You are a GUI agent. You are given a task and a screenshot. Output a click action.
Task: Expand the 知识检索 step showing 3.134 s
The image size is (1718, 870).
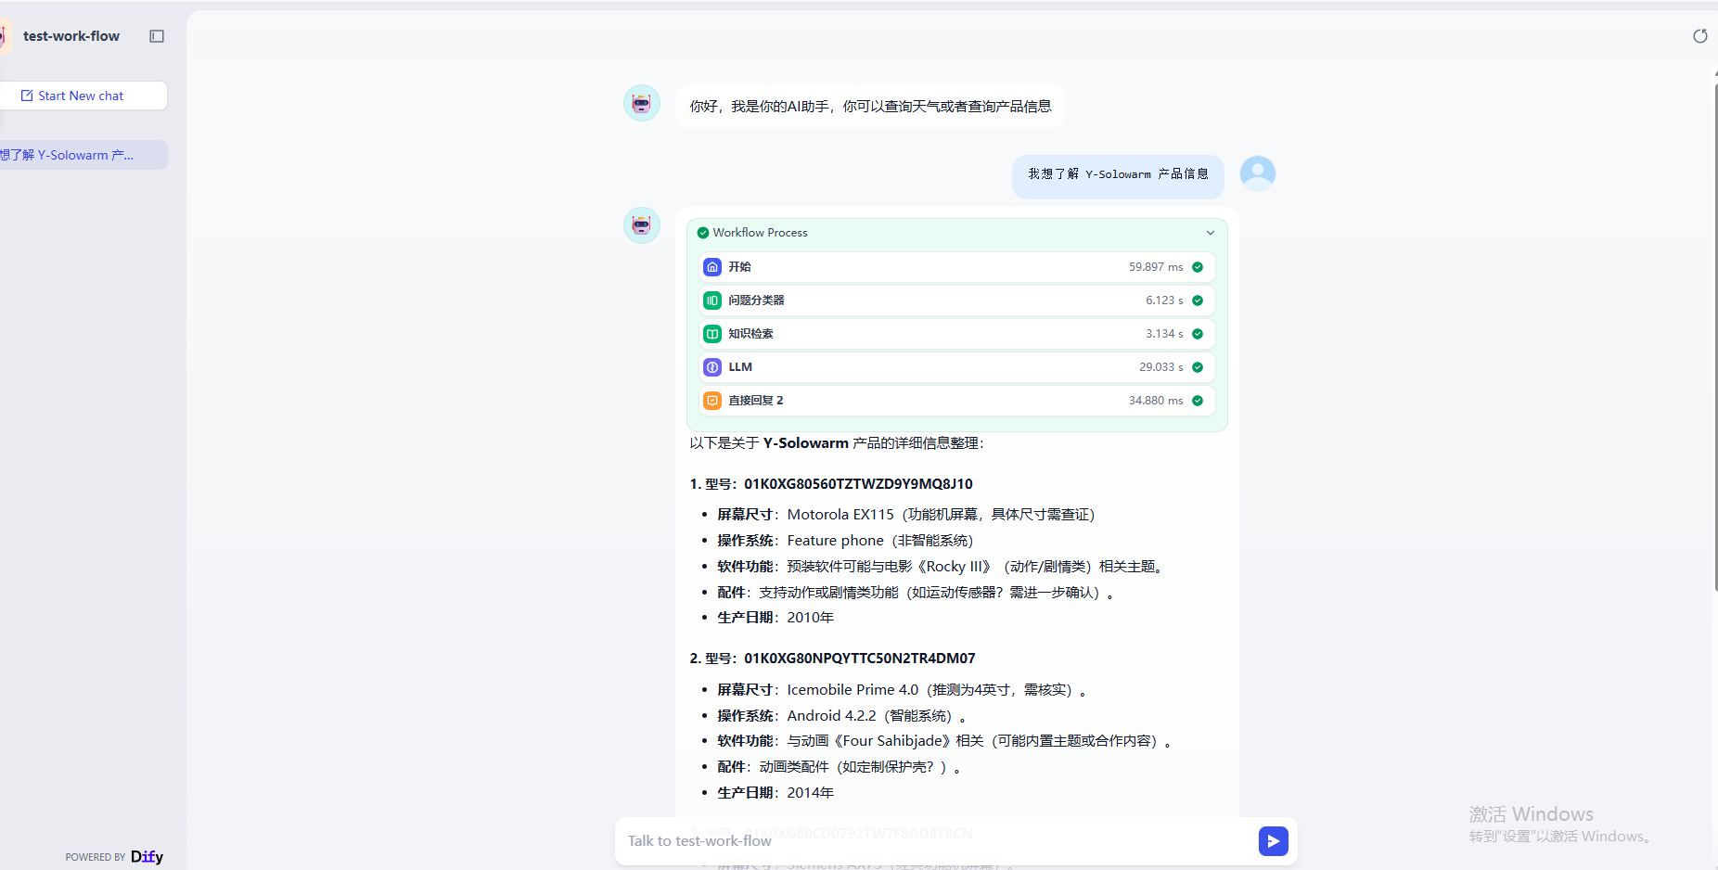955,334
